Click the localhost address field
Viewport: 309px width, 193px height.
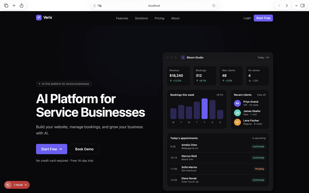(154, 6)
